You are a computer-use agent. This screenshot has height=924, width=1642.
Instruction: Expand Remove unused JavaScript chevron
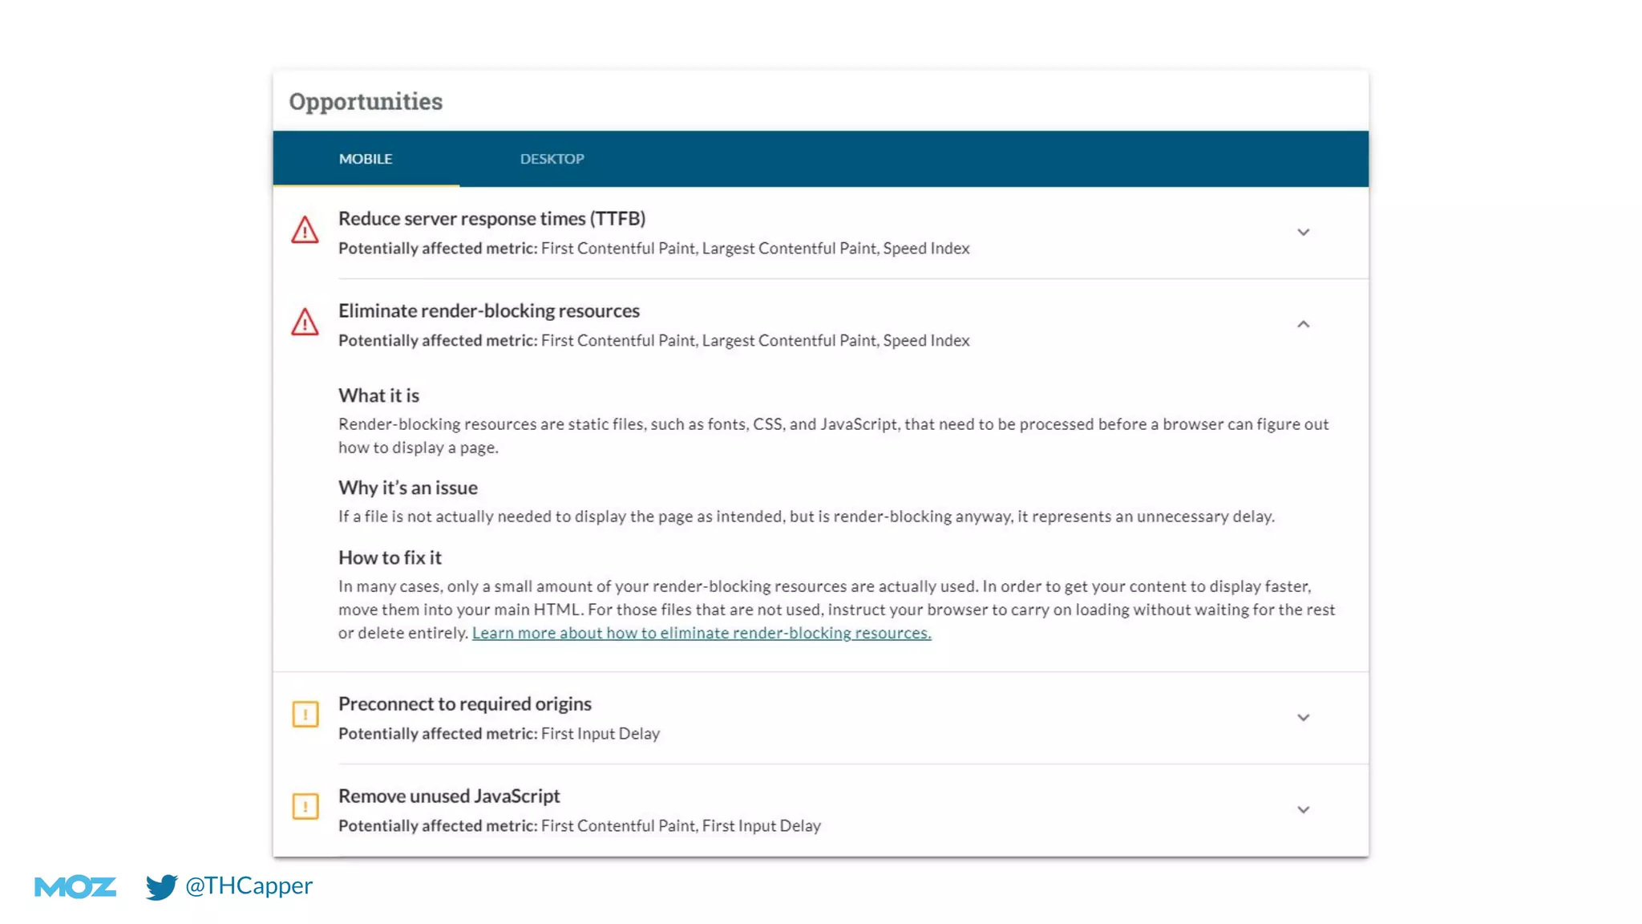(x=1303, y=810)
